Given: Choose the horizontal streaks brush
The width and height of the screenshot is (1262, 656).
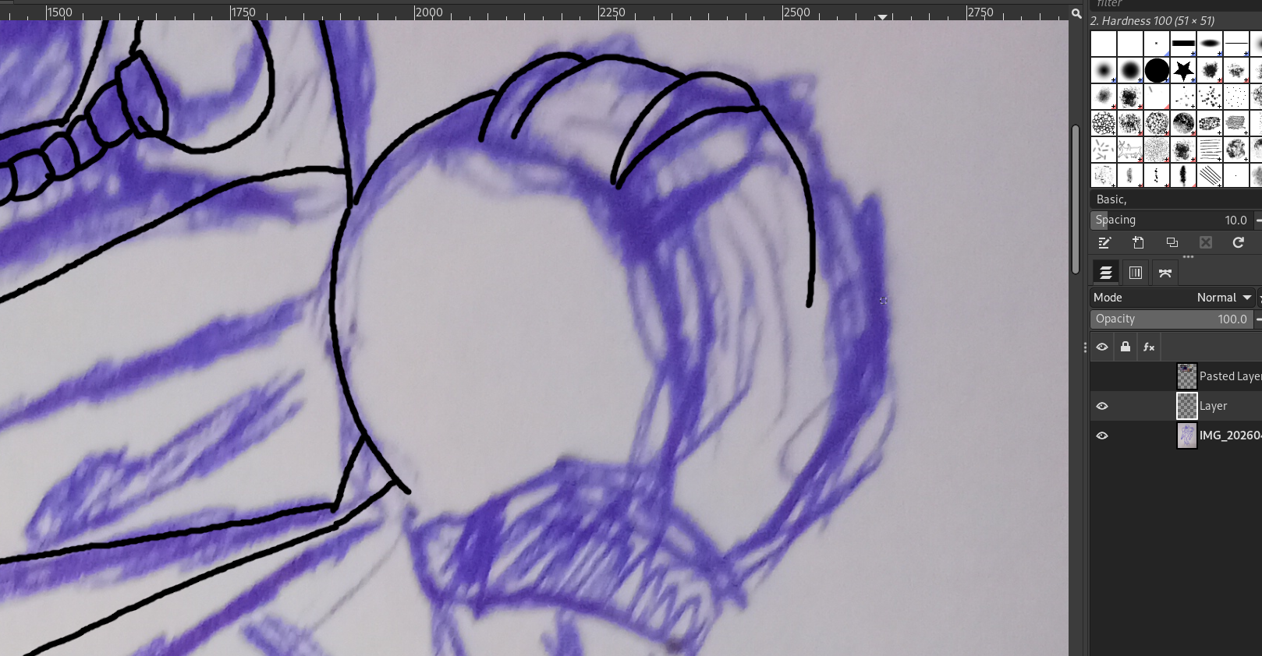Looking at the screenshot, I should coord(1210,150).
